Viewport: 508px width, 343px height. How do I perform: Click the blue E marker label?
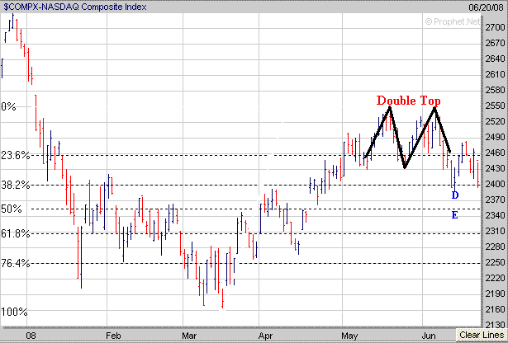pyautogui.click(x=454, y=215)
